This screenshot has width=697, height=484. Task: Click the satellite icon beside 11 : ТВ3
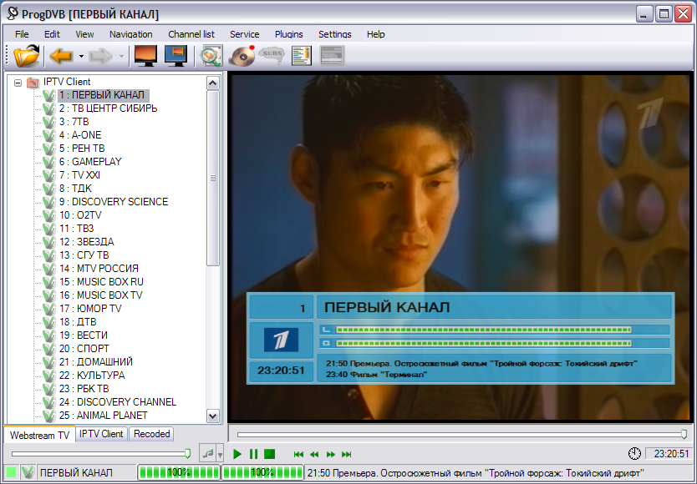tap(48, 229)
